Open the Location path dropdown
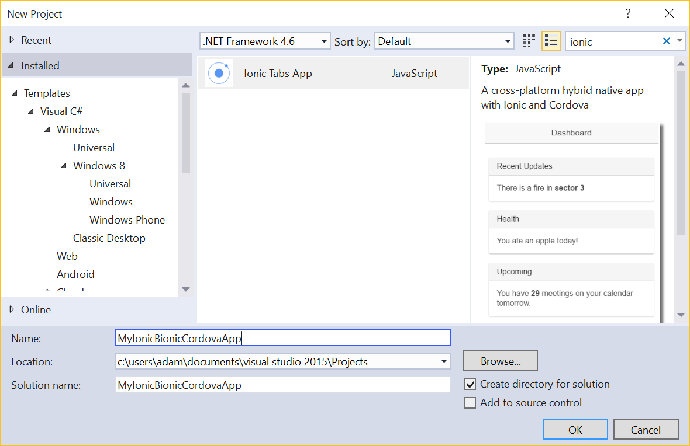 444,361
